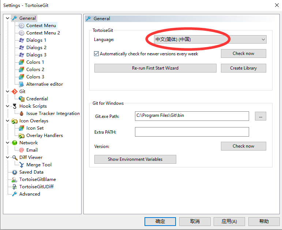Click the Overlay Handlers folder icon
The image size is (282, 230).
tap(22, 136)
